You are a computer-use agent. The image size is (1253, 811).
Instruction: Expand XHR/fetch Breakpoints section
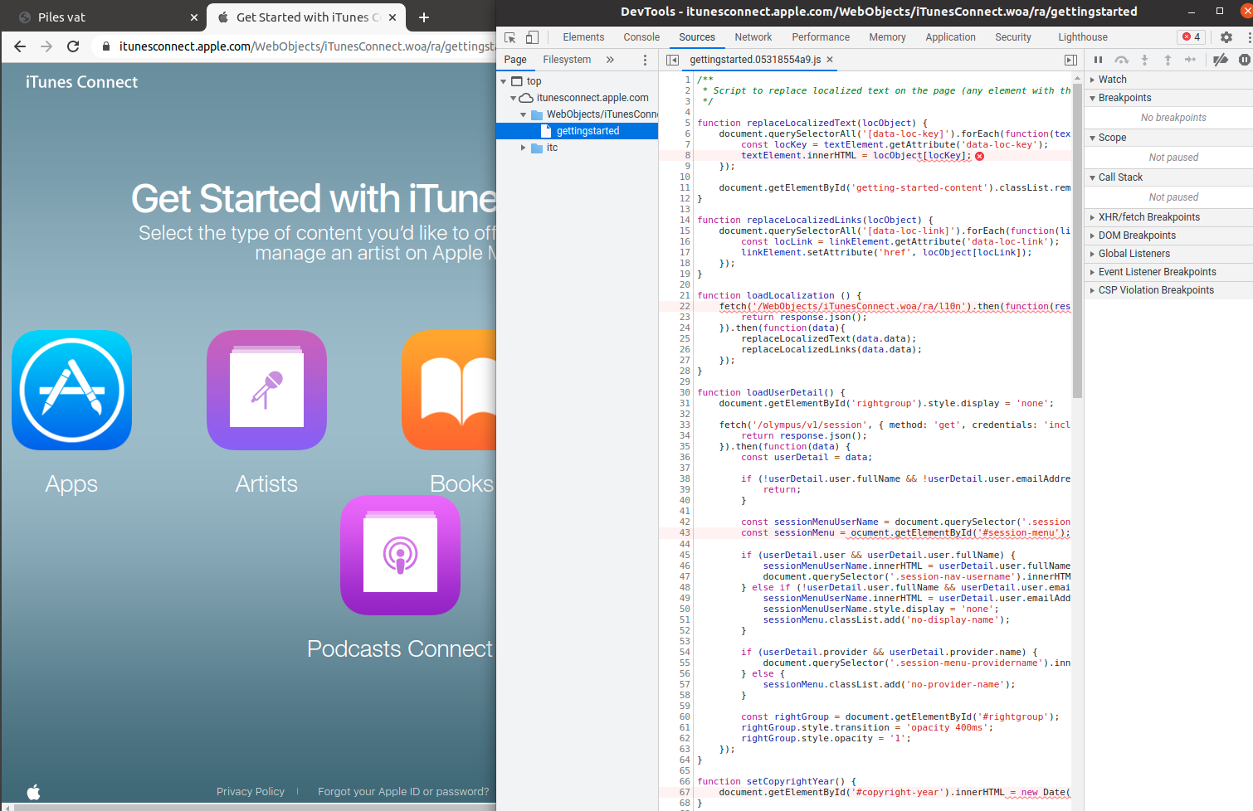point(1168,217)
